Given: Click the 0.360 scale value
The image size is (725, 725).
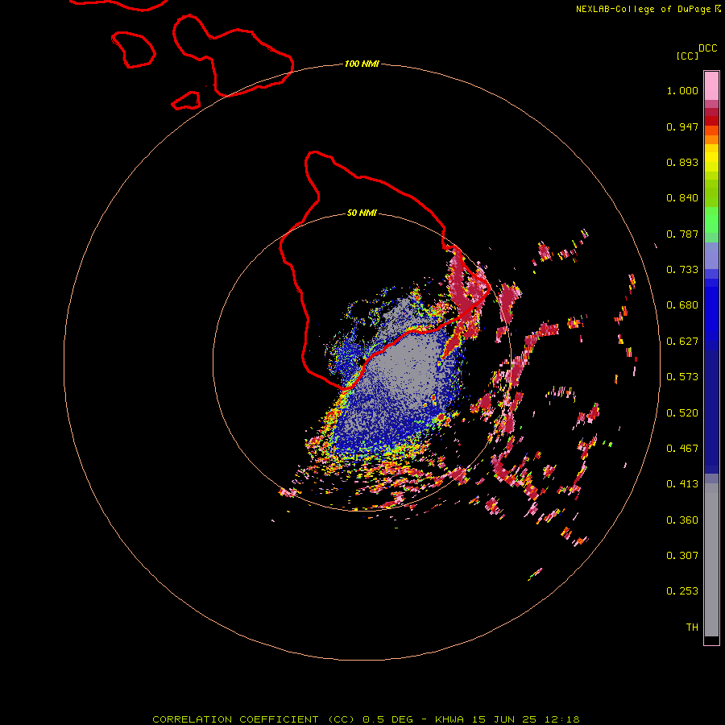Looking at the screenshot, I should [682, 520].
